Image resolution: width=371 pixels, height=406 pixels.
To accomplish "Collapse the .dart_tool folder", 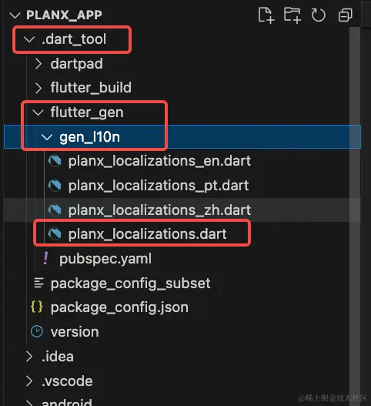I will (x=29, y=39).
